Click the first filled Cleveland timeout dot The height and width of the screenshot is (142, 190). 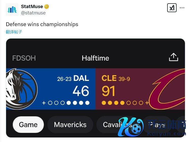(x=104, y=103)
